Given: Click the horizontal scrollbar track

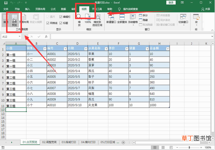Looking at the screenshot, I should pos(172,143).
